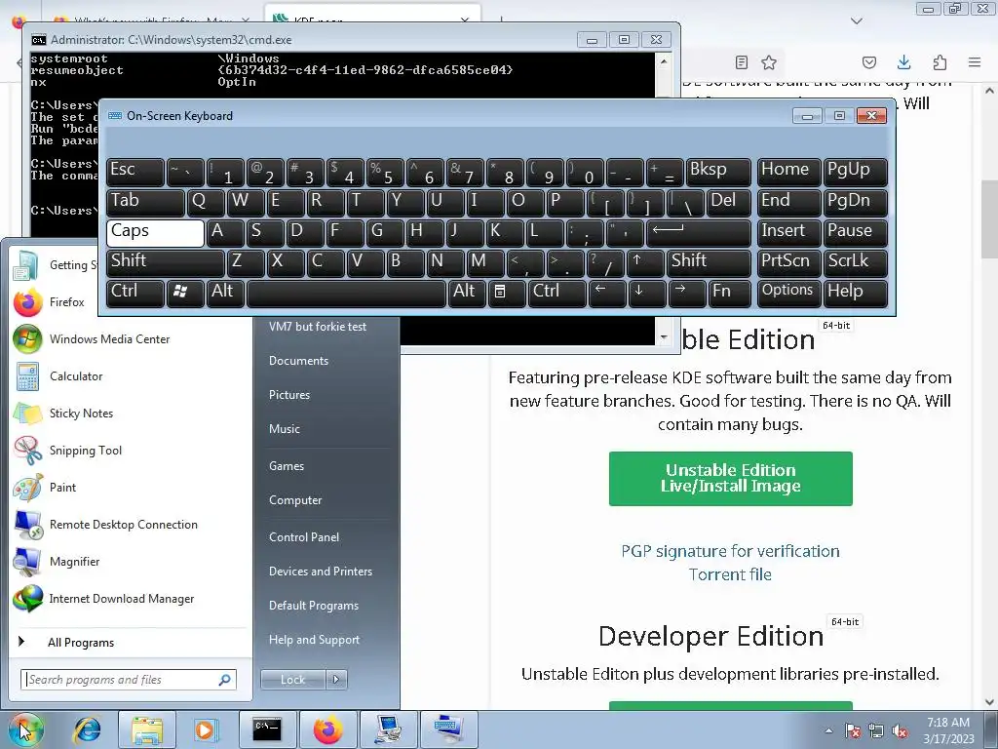Screen dimensions: 998x749
Task: Click Options key on On-Screen Keyboard
Action: (x=788, y=293)
